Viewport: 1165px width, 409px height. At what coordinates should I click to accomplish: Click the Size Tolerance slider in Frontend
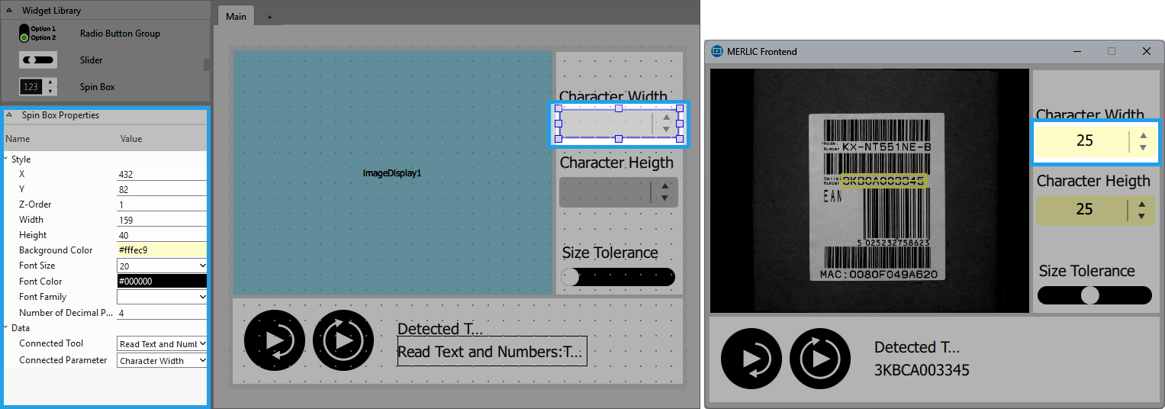(1094, 295)
